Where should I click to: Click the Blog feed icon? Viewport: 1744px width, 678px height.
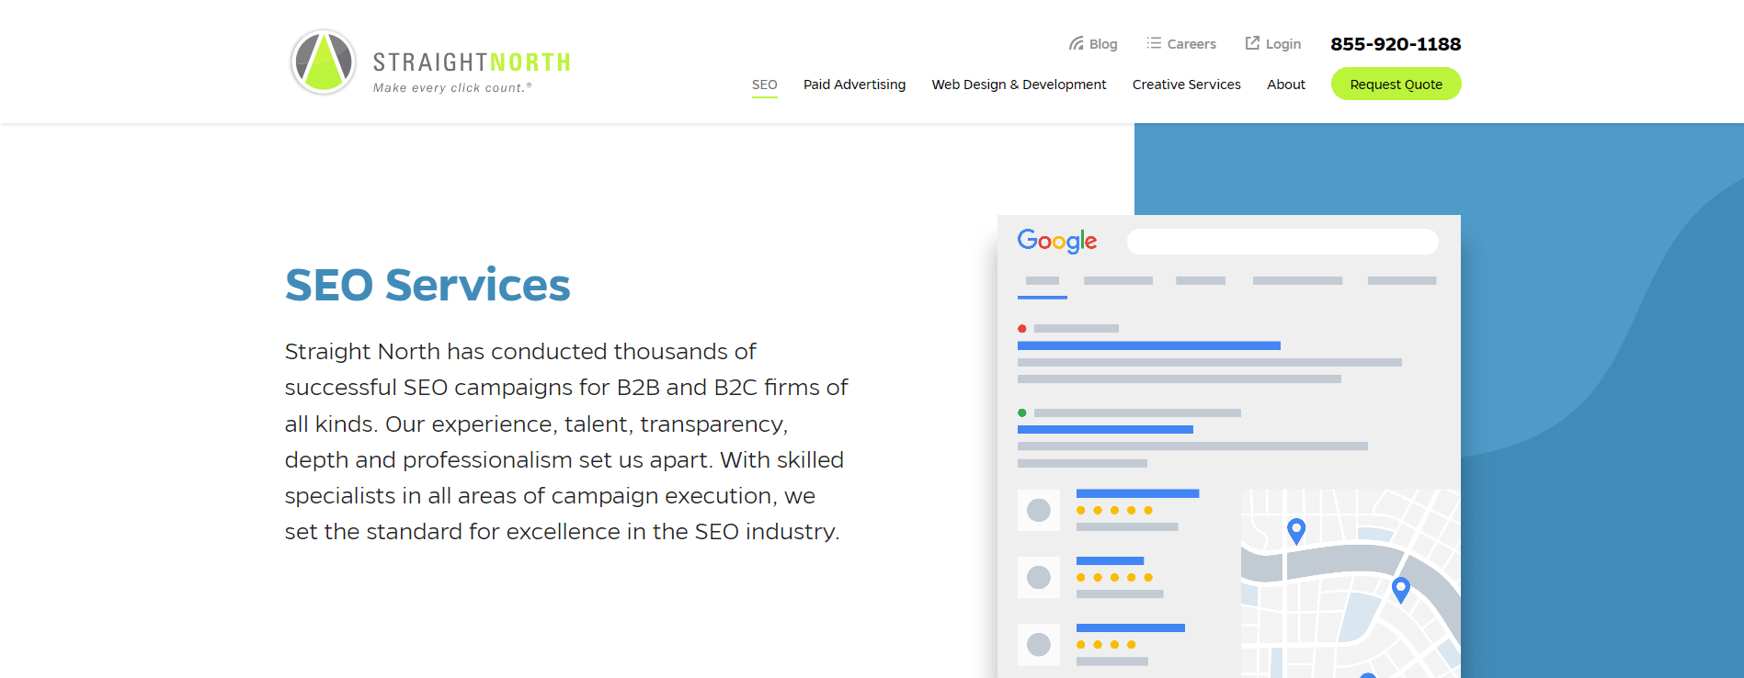1076,43
